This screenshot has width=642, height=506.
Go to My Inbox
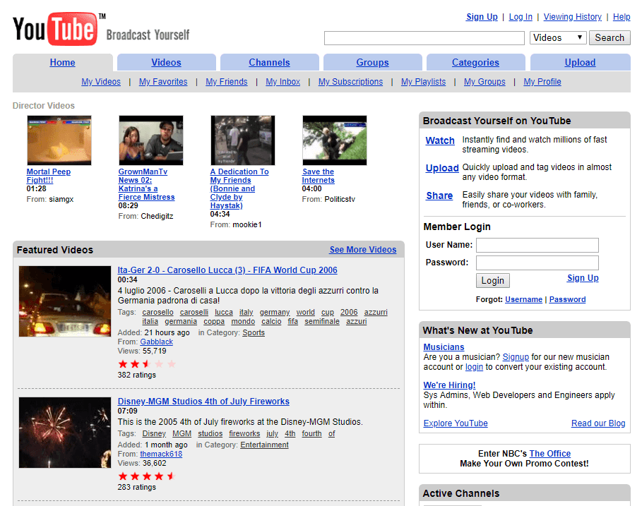click(x=283, y=82)
